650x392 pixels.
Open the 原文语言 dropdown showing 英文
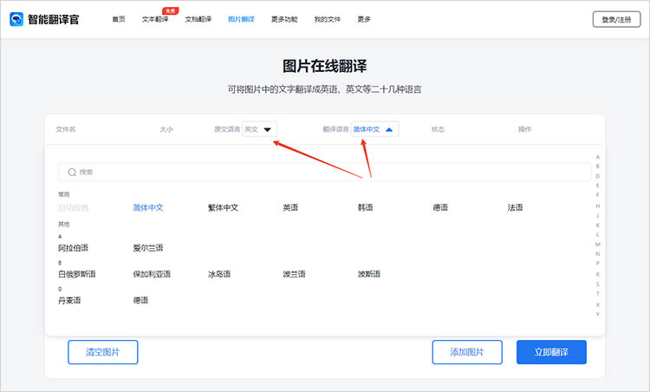[259, 129]
